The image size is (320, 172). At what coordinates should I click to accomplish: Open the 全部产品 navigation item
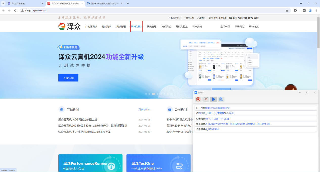pos(225,27)
